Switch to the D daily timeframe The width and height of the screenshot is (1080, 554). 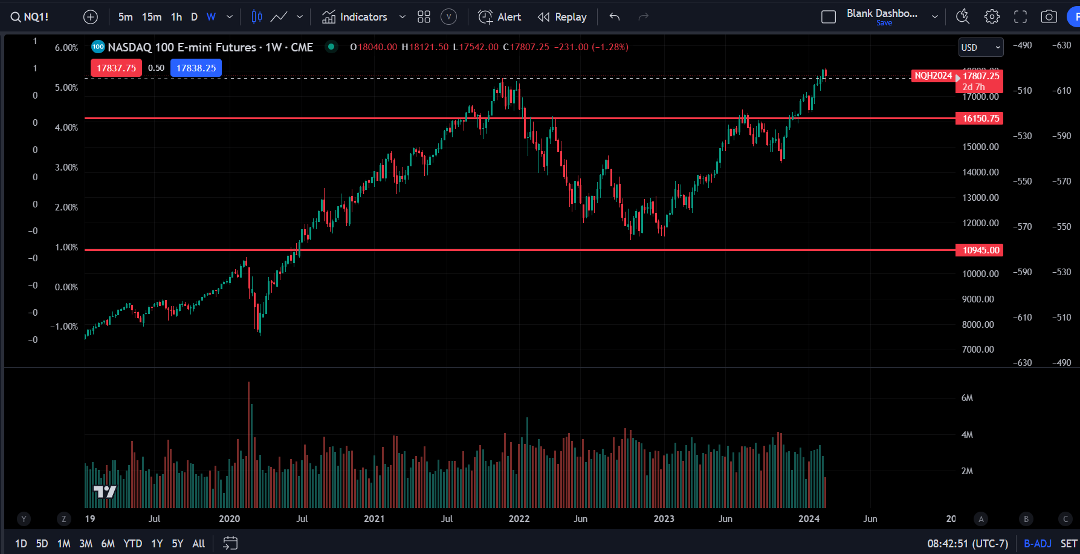click(x=194, y=17)
